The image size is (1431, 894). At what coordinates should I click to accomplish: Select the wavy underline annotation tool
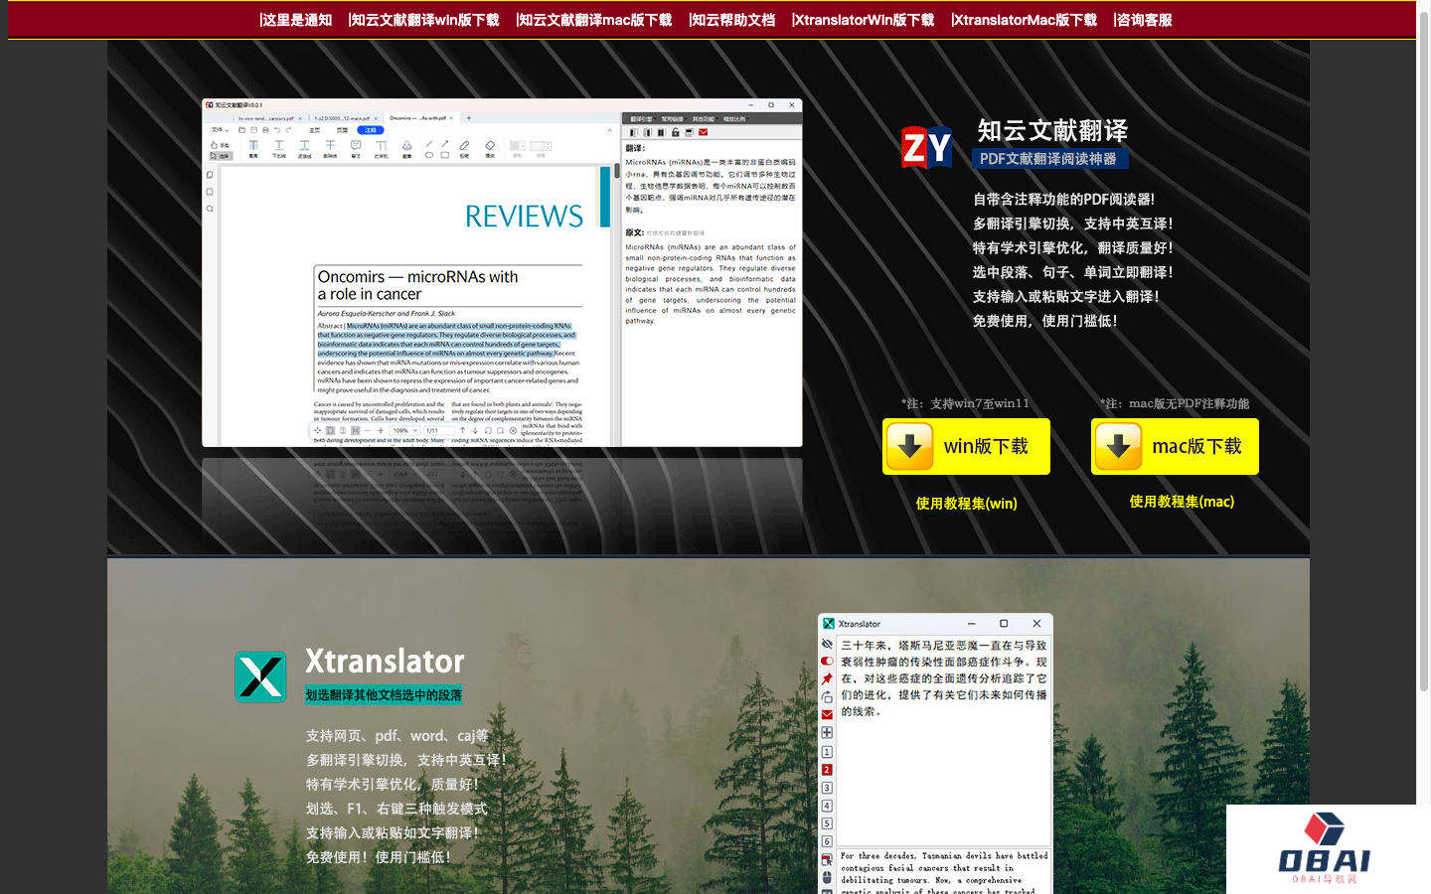click(304, 149)
